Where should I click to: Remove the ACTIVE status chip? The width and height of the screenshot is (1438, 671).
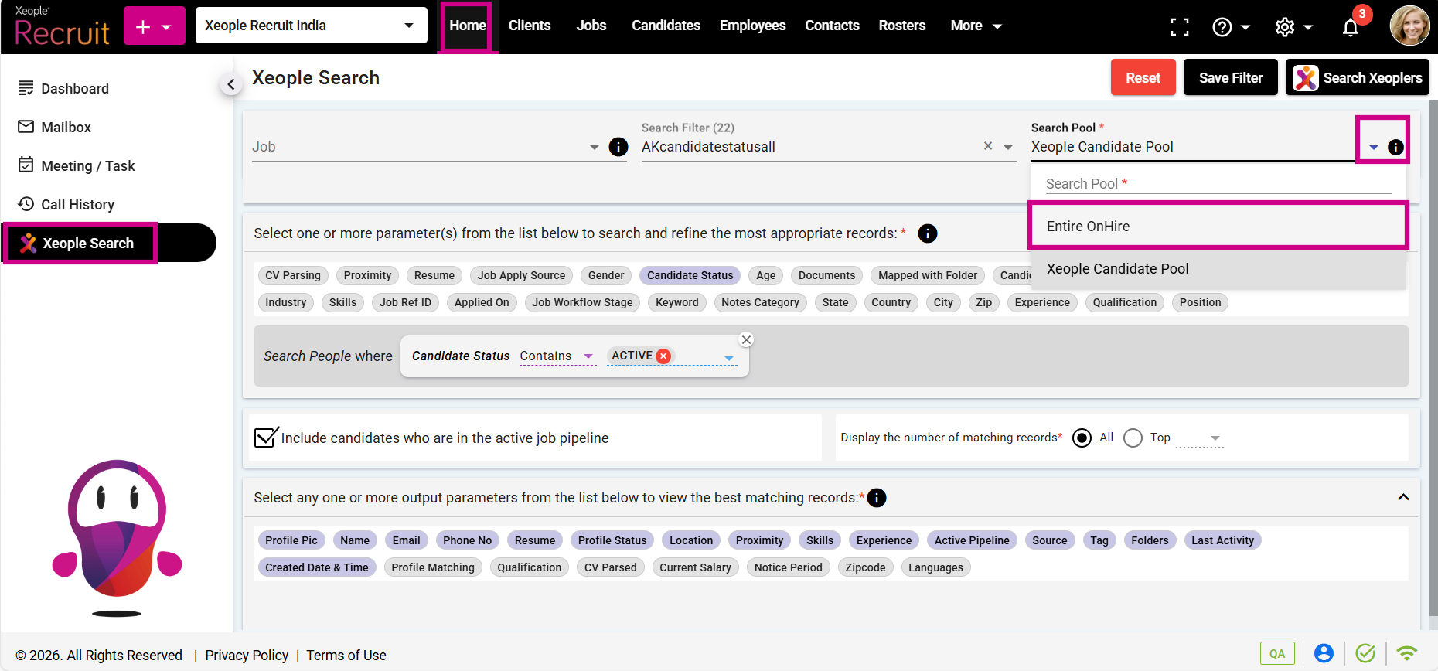click(663, 356)
